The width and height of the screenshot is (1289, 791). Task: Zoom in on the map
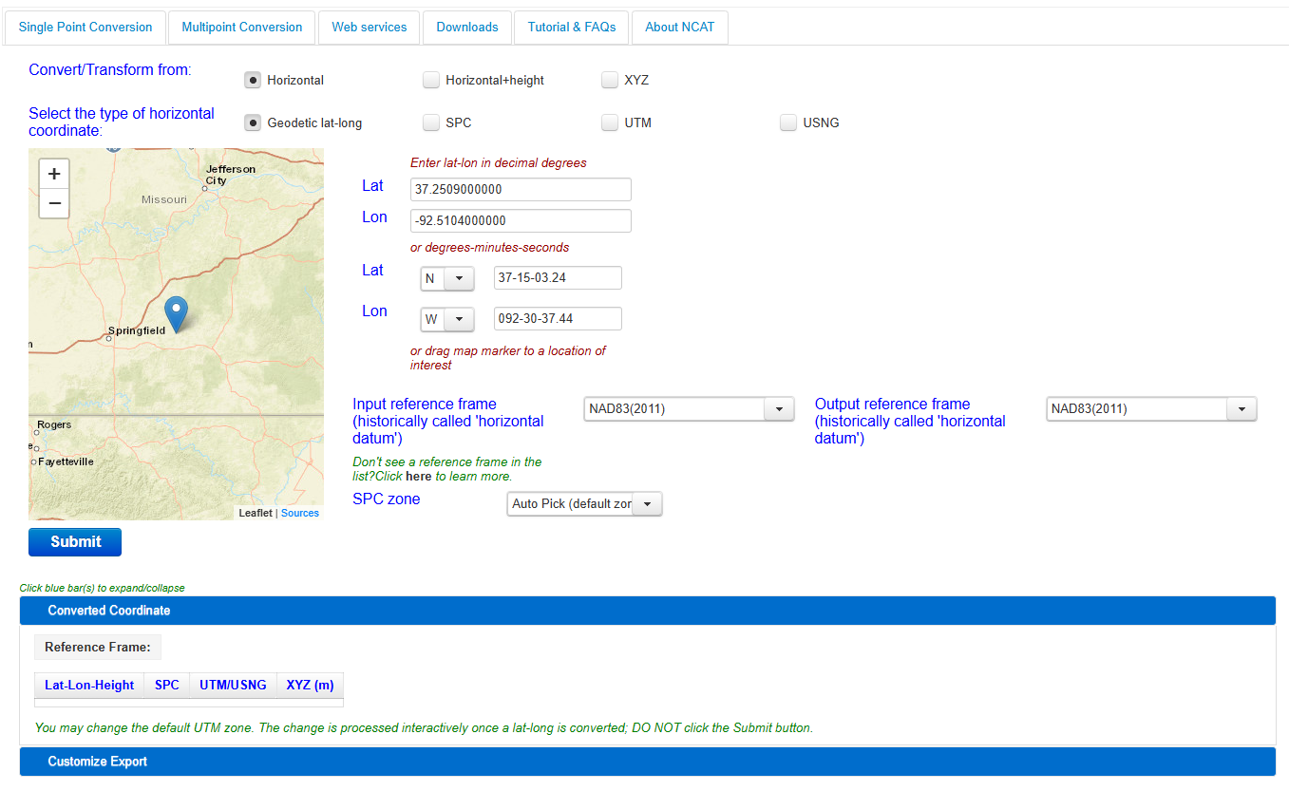click(54, 174)
